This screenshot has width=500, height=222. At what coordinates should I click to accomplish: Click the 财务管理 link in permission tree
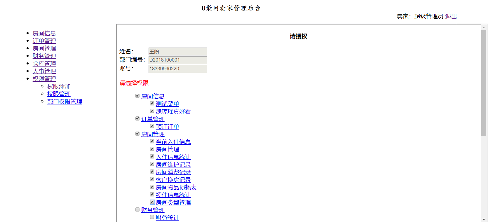pyautogui.click(x=153, y=210)
